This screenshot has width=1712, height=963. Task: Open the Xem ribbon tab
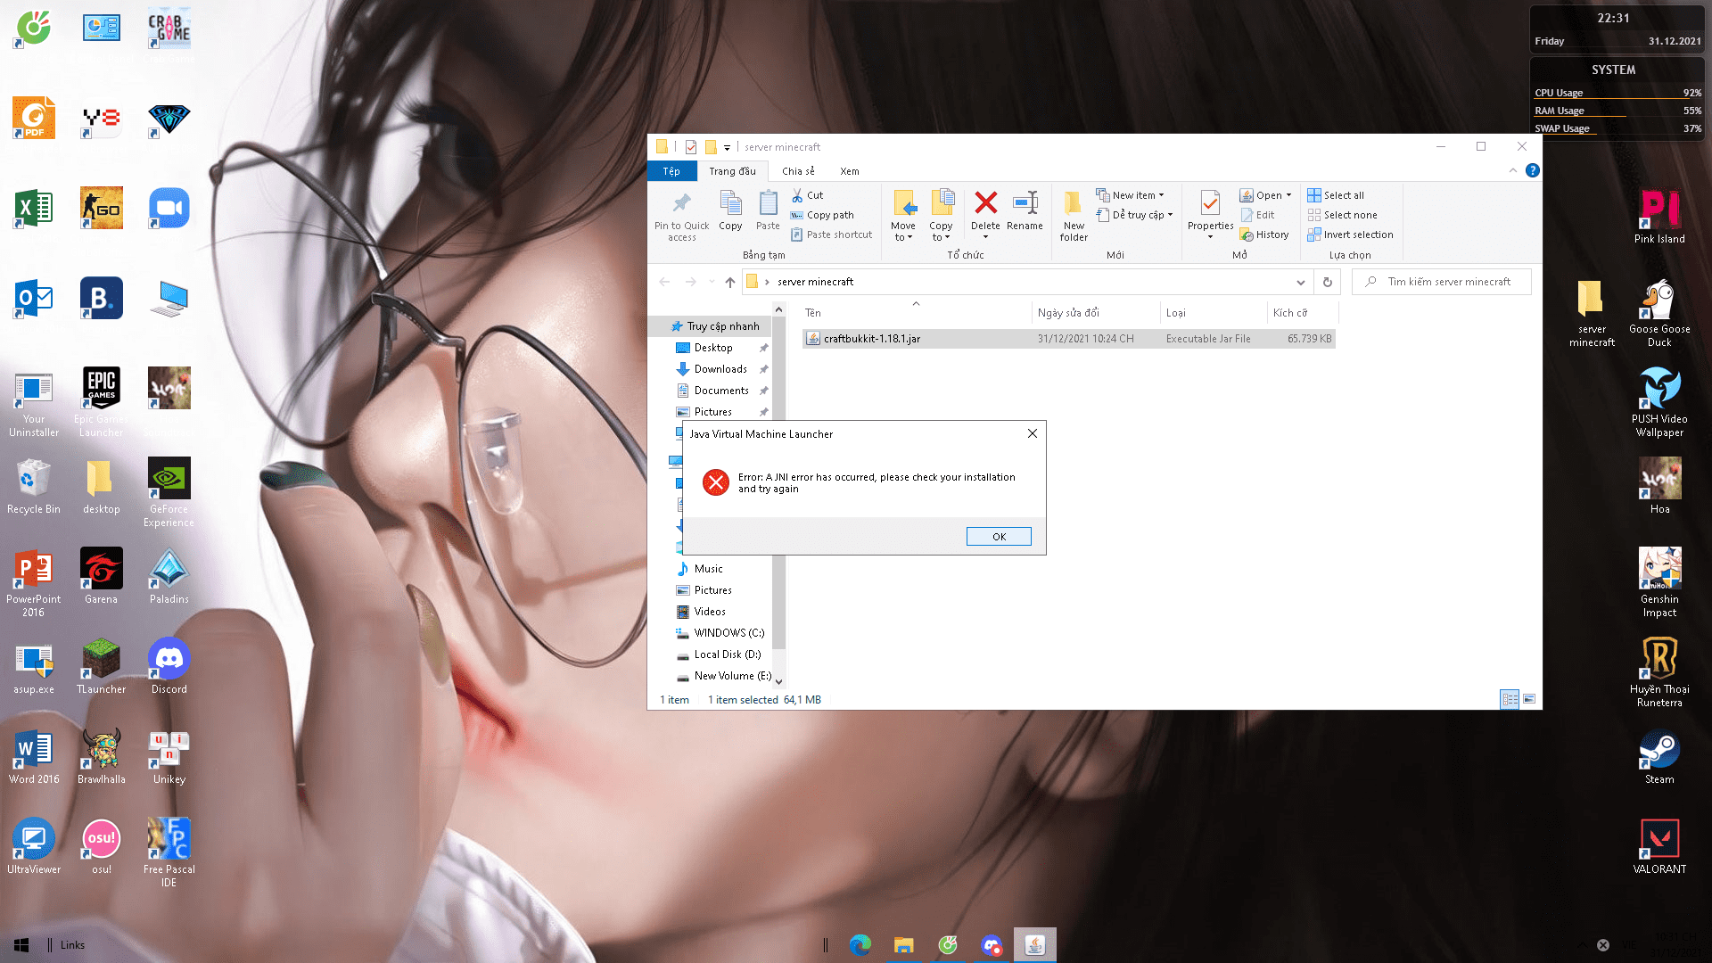849,171
